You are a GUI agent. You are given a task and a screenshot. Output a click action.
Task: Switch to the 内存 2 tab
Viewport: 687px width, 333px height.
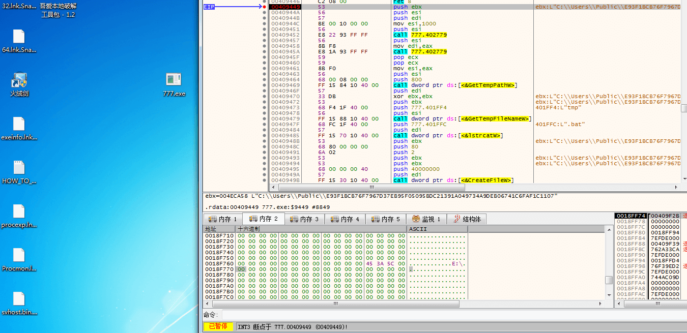[x=264, y=219]
